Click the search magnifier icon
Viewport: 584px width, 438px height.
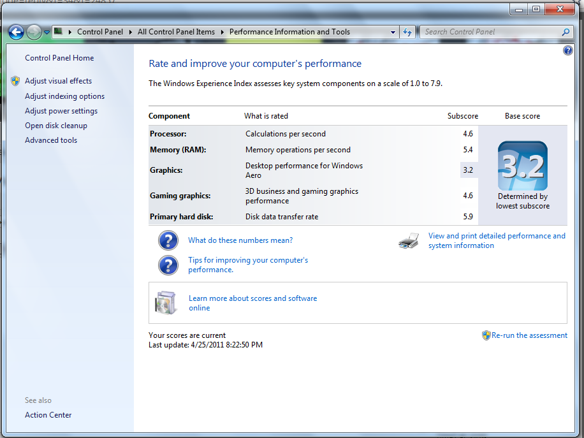566,32
